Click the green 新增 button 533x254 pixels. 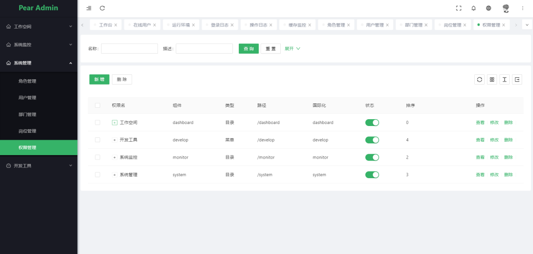pos(99,80)
